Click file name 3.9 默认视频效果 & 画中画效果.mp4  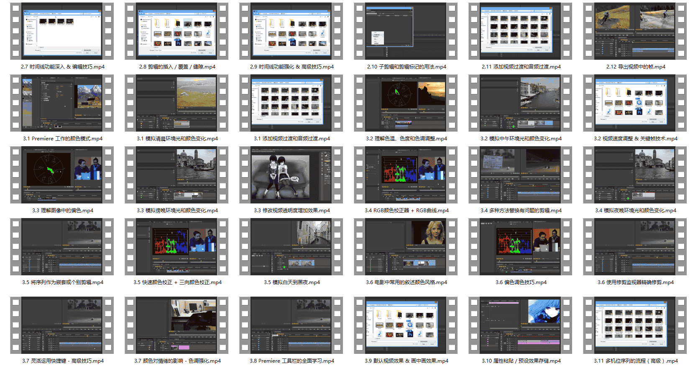(406, 361)
